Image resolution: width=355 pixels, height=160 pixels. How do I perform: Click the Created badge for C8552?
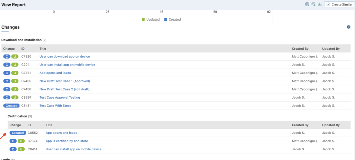(17, 133)
